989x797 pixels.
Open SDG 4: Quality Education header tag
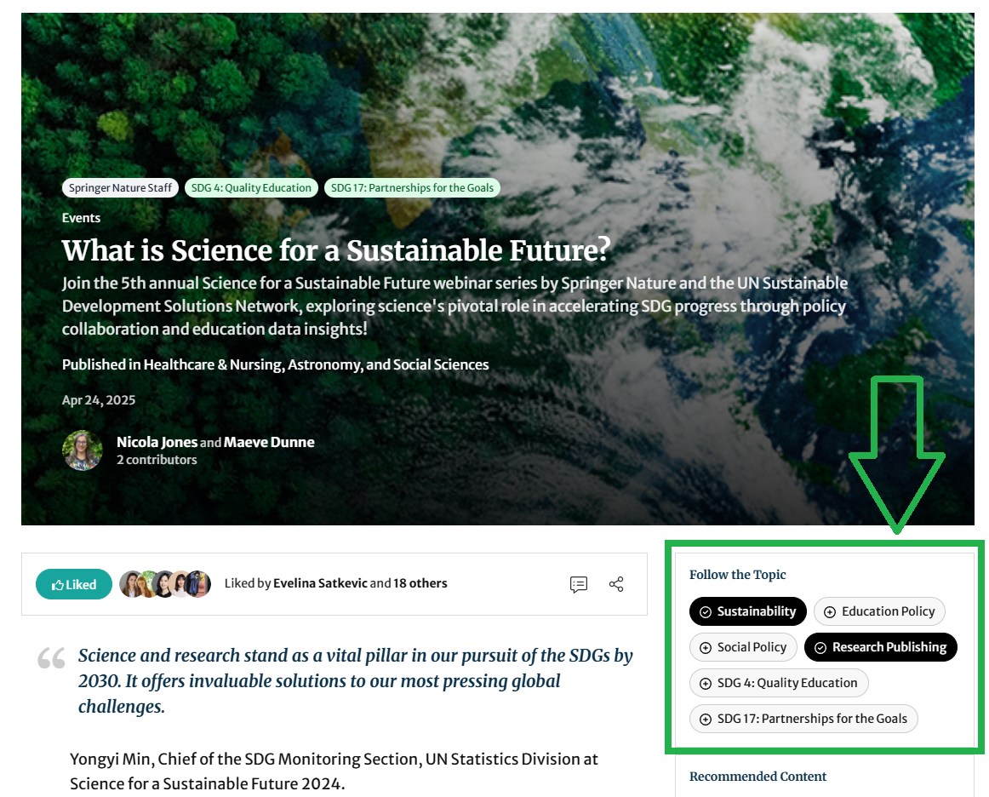pyautogui.click(x=251, y=187)
